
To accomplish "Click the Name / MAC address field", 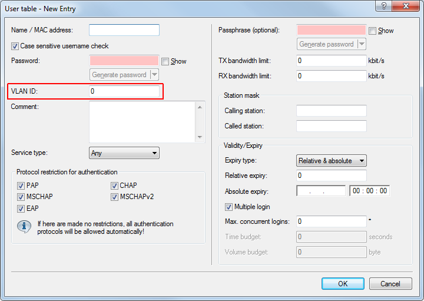I will point(124,30).
